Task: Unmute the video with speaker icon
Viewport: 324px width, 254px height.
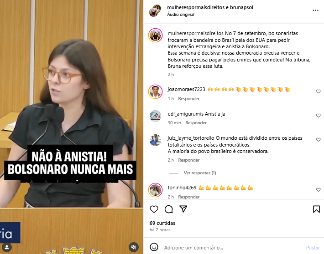Action: point(134,247)
